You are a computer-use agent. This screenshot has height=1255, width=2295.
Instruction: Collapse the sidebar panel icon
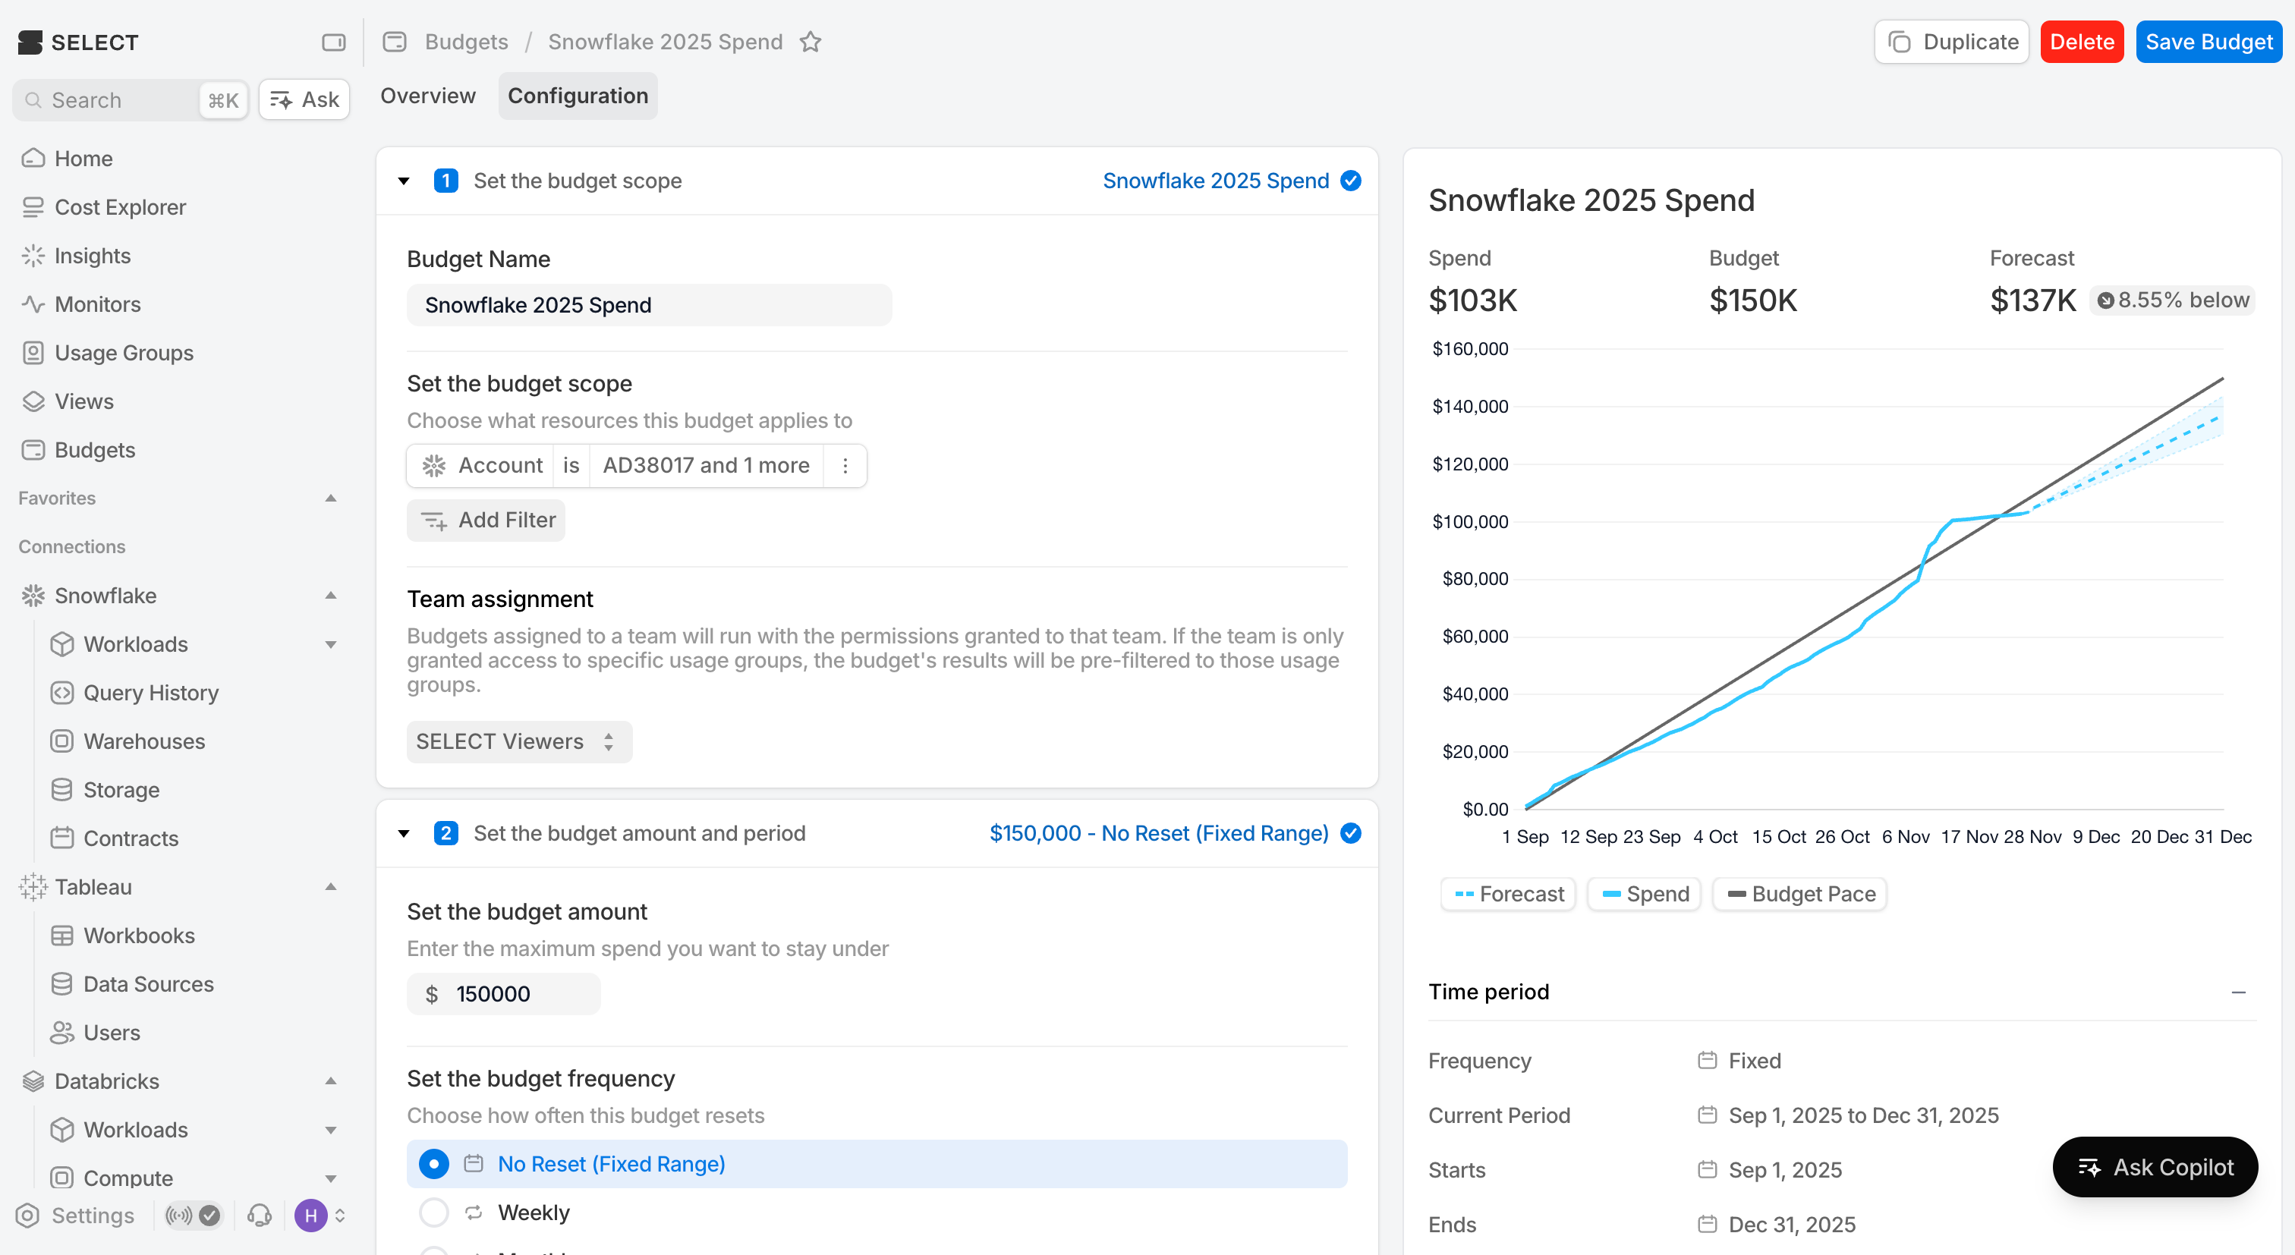tap(333, 42)
